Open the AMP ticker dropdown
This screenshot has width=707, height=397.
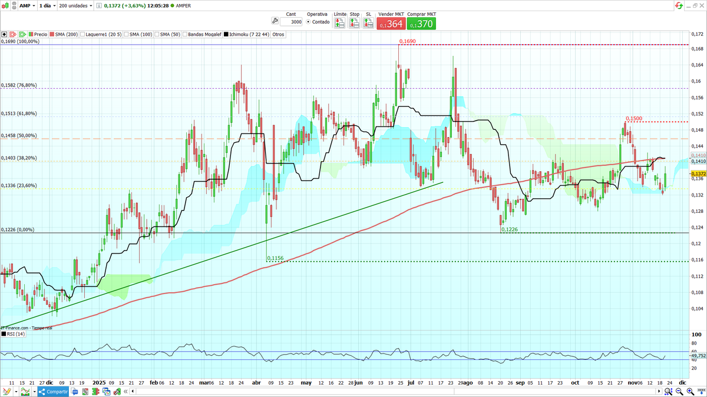point(27,5)
